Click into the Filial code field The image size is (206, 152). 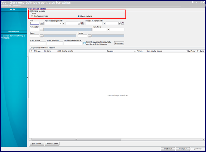35,23
